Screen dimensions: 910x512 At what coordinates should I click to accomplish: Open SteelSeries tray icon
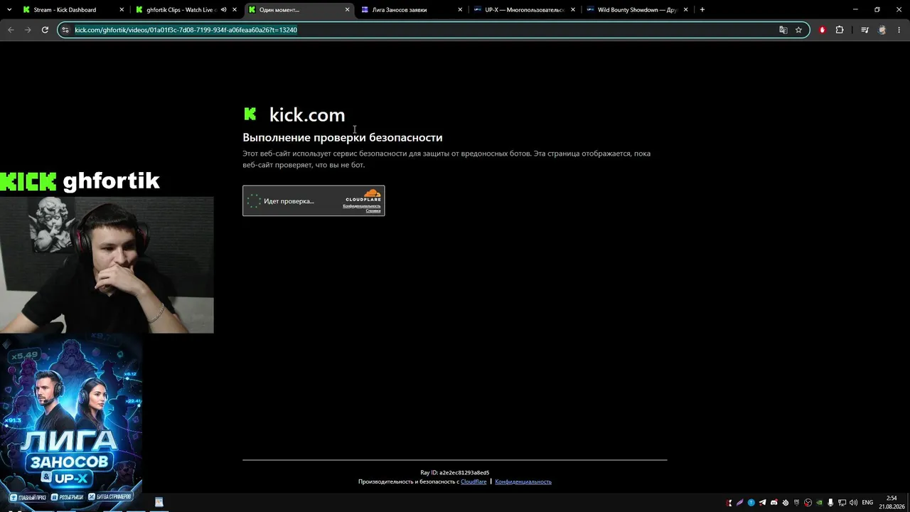click(786, 503)
